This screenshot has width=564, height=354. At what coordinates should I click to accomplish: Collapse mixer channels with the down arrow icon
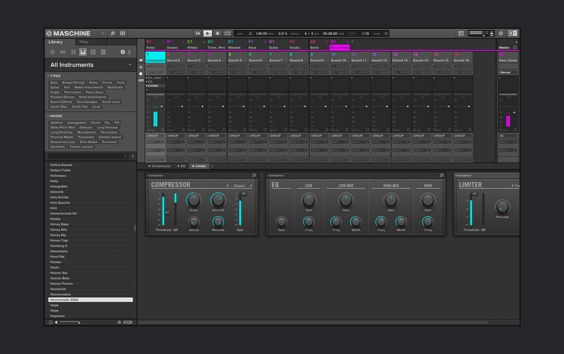click(x=141, y=61)
